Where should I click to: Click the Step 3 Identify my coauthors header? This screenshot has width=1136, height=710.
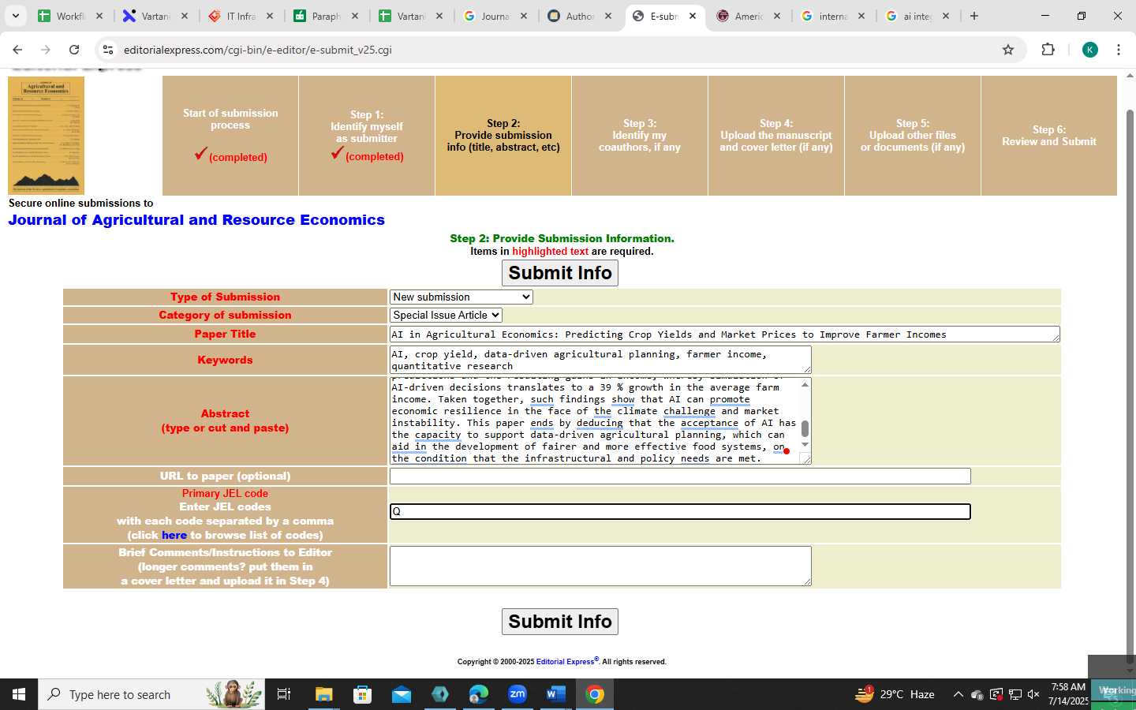click(640, 136)
